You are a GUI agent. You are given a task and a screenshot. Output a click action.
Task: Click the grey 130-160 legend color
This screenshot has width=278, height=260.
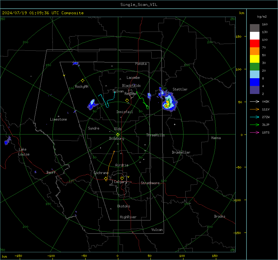click(x=255, y=28)
